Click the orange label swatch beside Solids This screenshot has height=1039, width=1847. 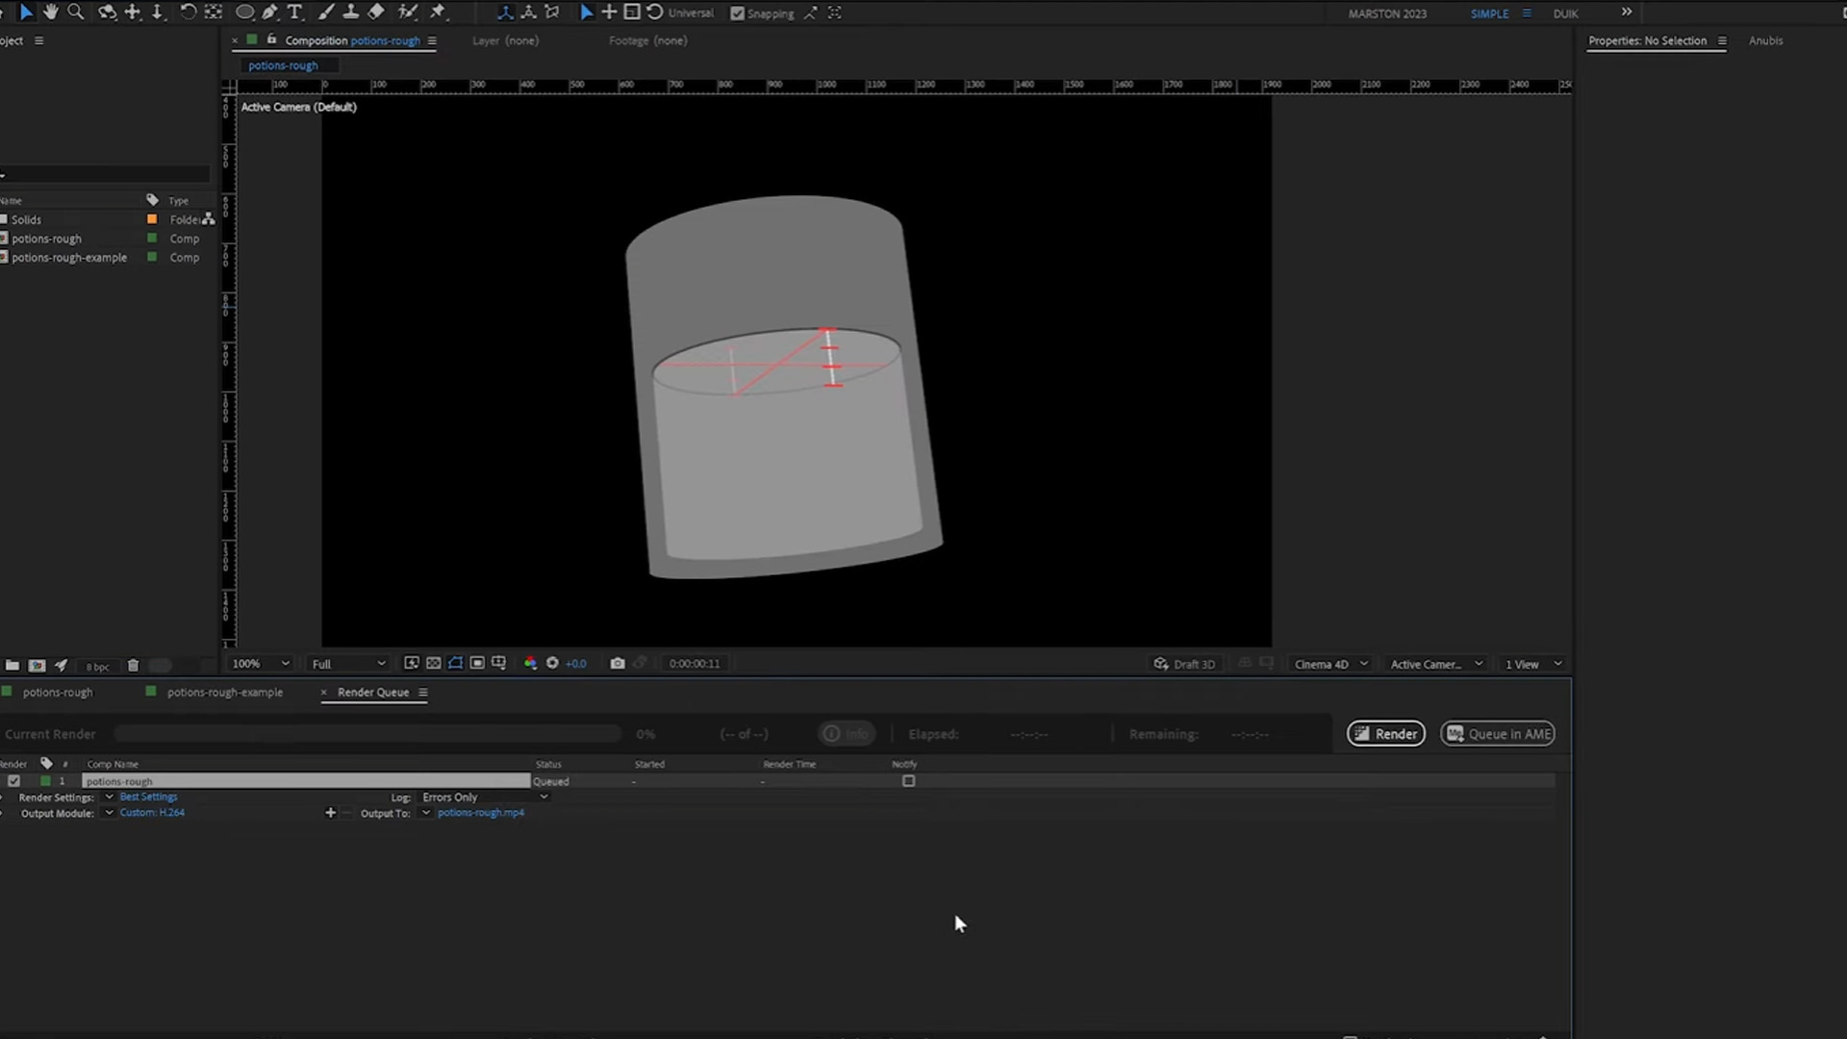tap(152, 219)
